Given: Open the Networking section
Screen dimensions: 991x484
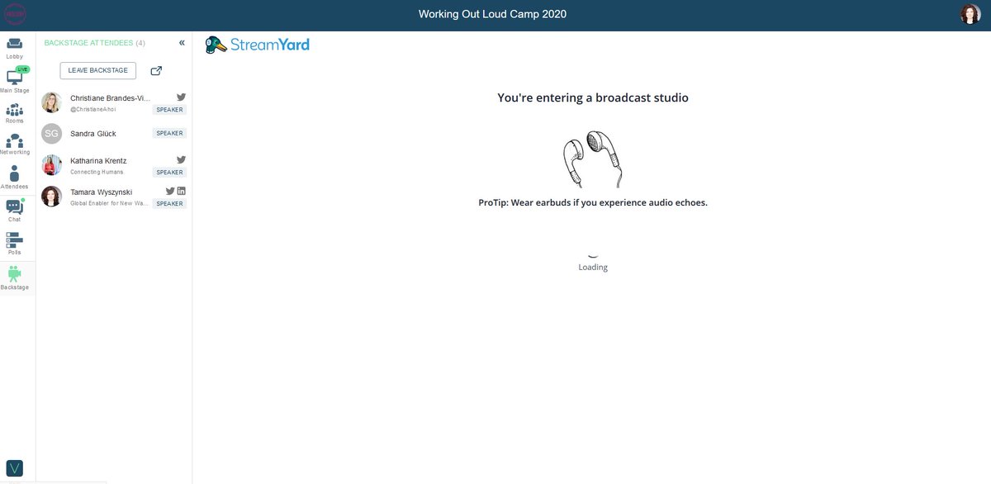Looking at the screenshot, I should pyautogui.click(x=15, y=145).
